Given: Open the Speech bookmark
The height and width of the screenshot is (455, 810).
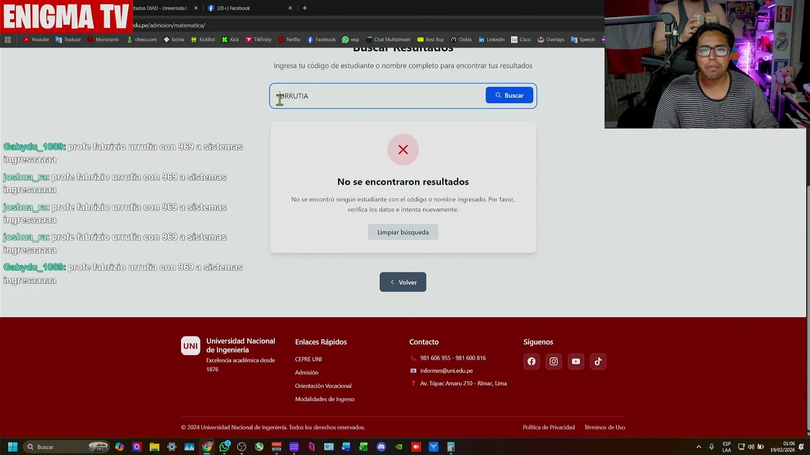Looking at the screenshot, I should tap(583, 39).
